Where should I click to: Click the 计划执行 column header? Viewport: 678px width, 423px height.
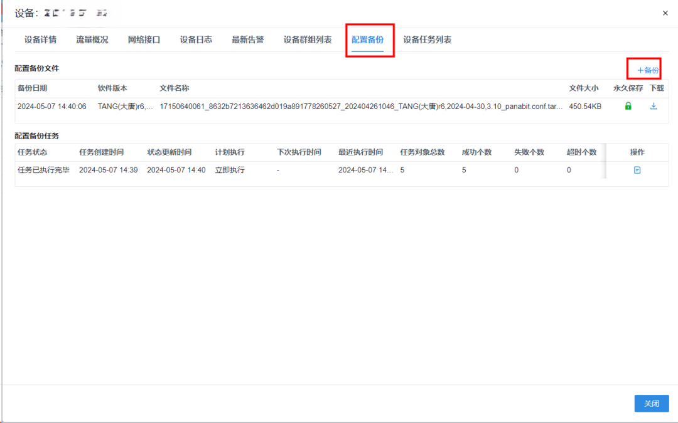(x=230, y=152)
